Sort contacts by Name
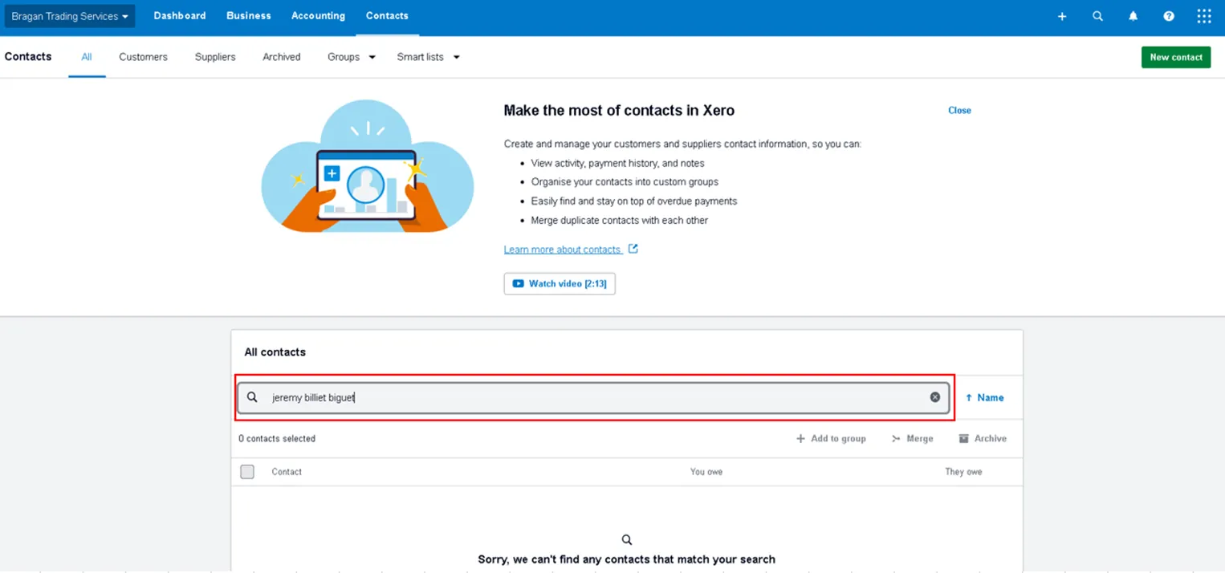This screenshot has height=573, width=1225. (x=985, y=397)
